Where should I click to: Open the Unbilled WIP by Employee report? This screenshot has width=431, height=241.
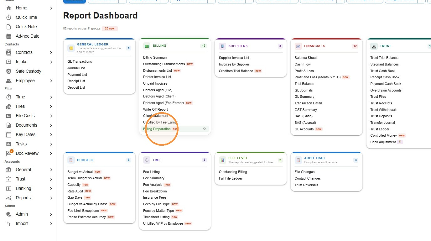pyautogui.click(x=163, y=223)
